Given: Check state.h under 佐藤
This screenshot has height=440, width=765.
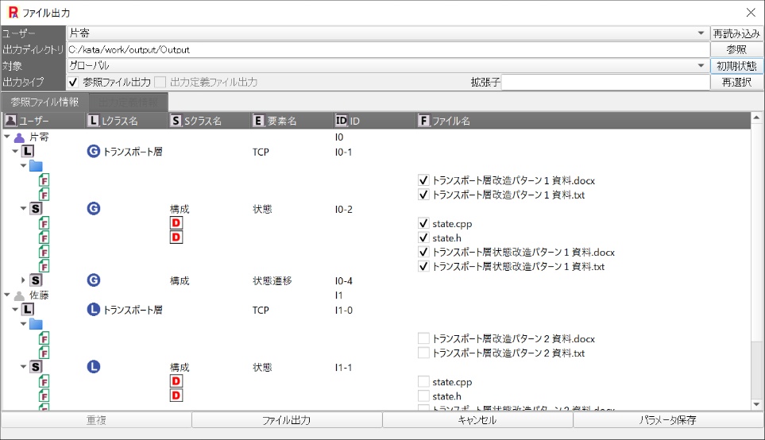Looking at the screenshot, I should pos(423,396).
